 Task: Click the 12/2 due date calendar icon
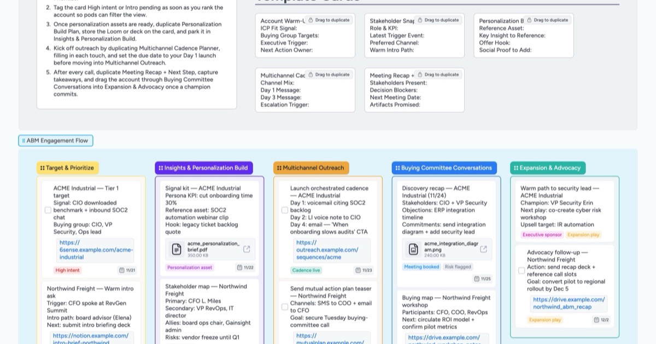[x=597, y=320]
